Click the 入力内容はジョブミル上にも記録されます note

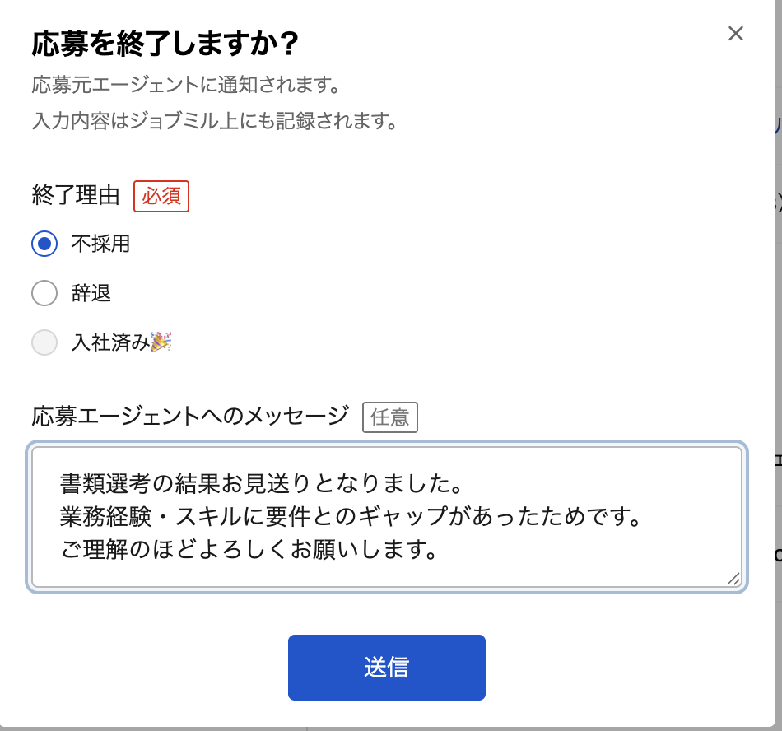[x=215, y=121]
